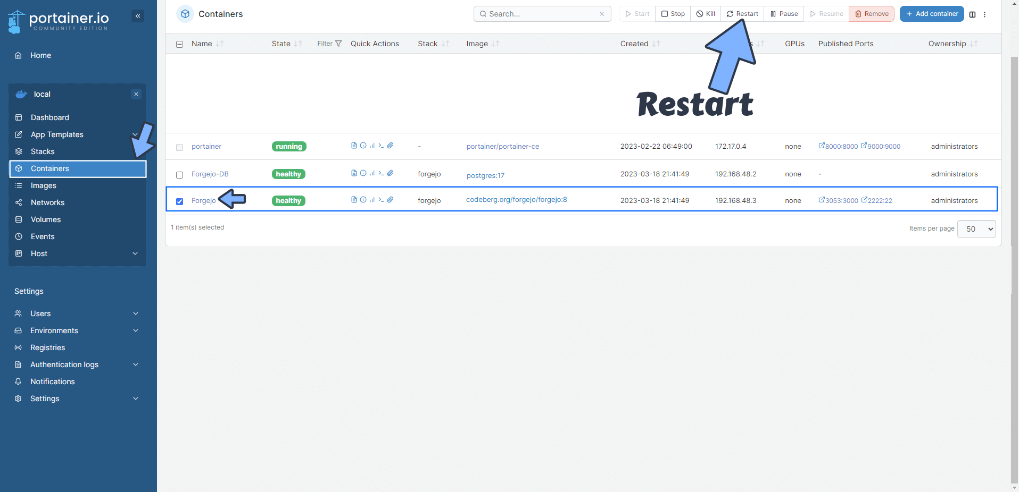
Task: Toggle the select-all containers checkbox
Action: (179, 44)
